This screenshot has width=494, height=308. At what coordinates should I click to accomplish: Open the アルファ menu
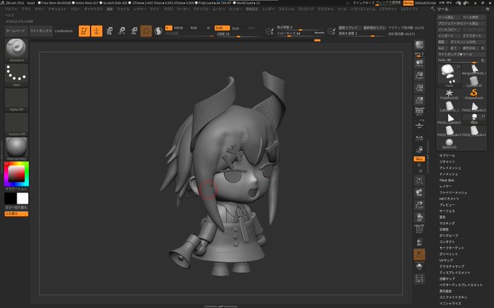pyautogui.click(x=11, y=9)
